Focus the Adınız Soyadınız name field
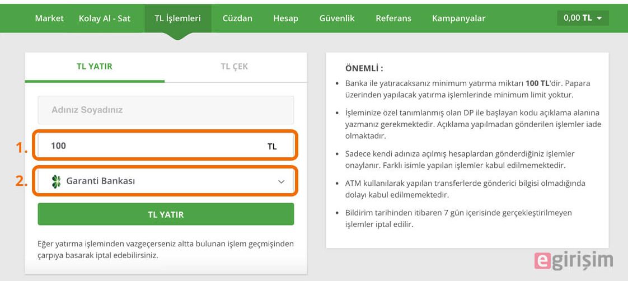628x281 pixels. pos(166,110)
